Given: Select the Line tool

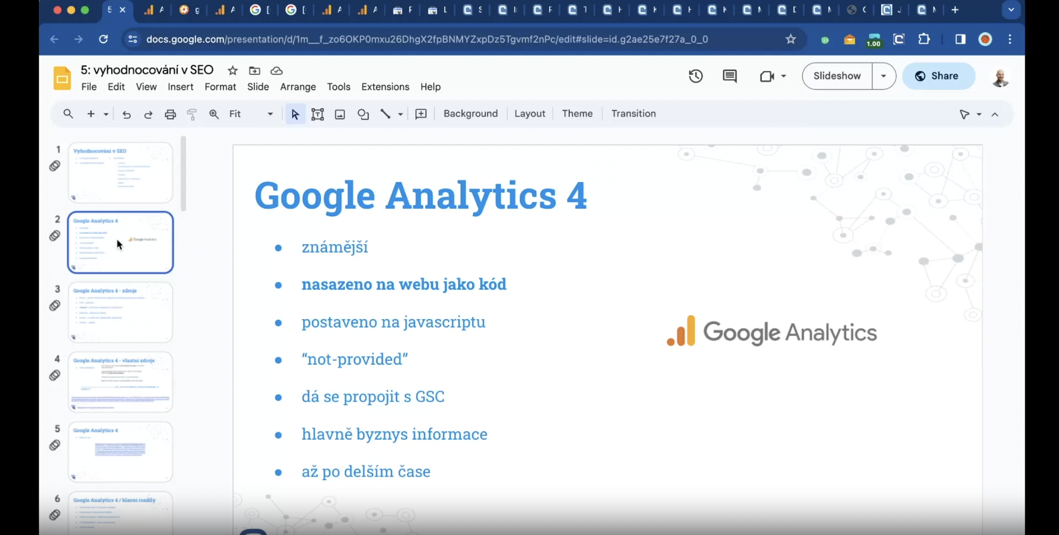Looking at the screenshot, I should click(x=386, y=114).
